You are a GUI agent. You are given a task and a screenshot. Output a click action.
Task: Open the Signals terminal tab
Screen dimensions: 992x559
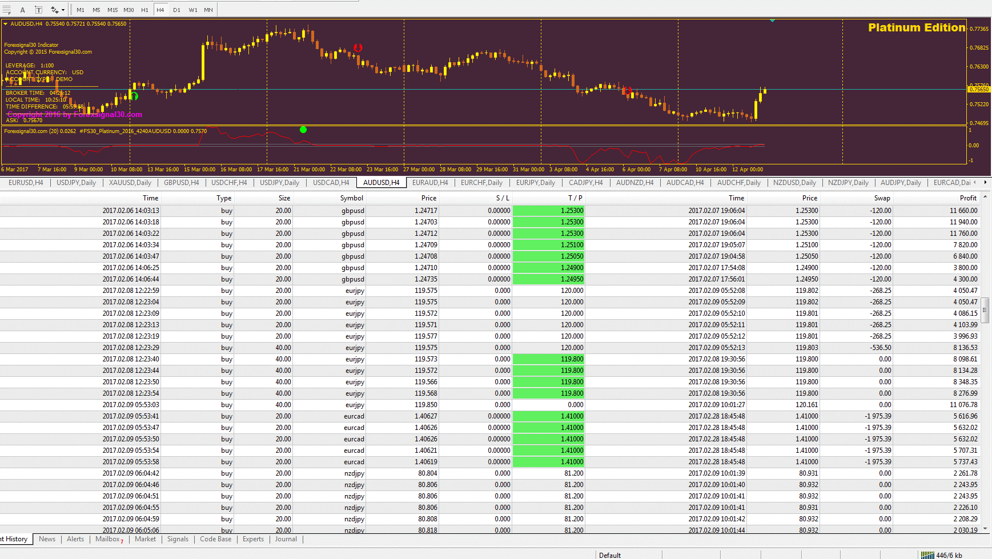[x=178, y=539]
